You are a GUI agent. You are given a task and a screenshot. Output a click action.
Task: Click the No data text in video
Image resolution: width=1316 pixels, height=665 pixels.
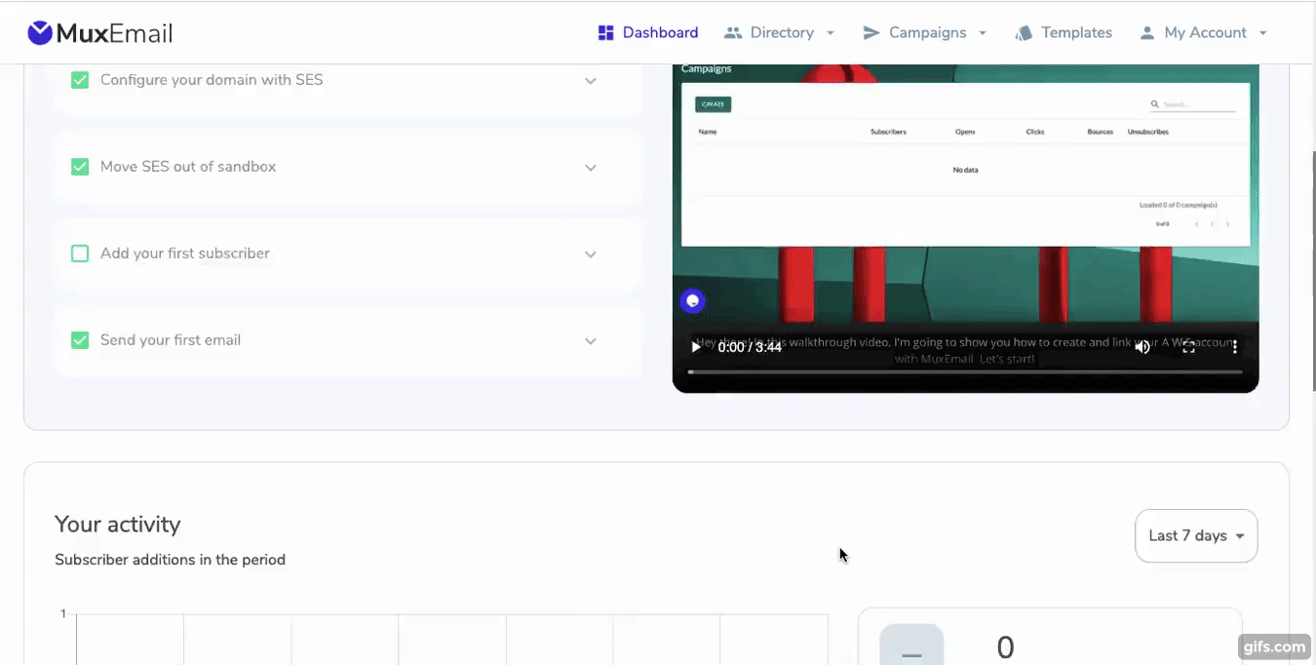(x=965, y=170)
